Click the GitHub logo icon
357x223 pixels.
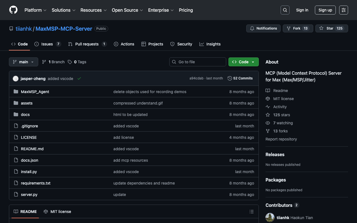point(13,10)
